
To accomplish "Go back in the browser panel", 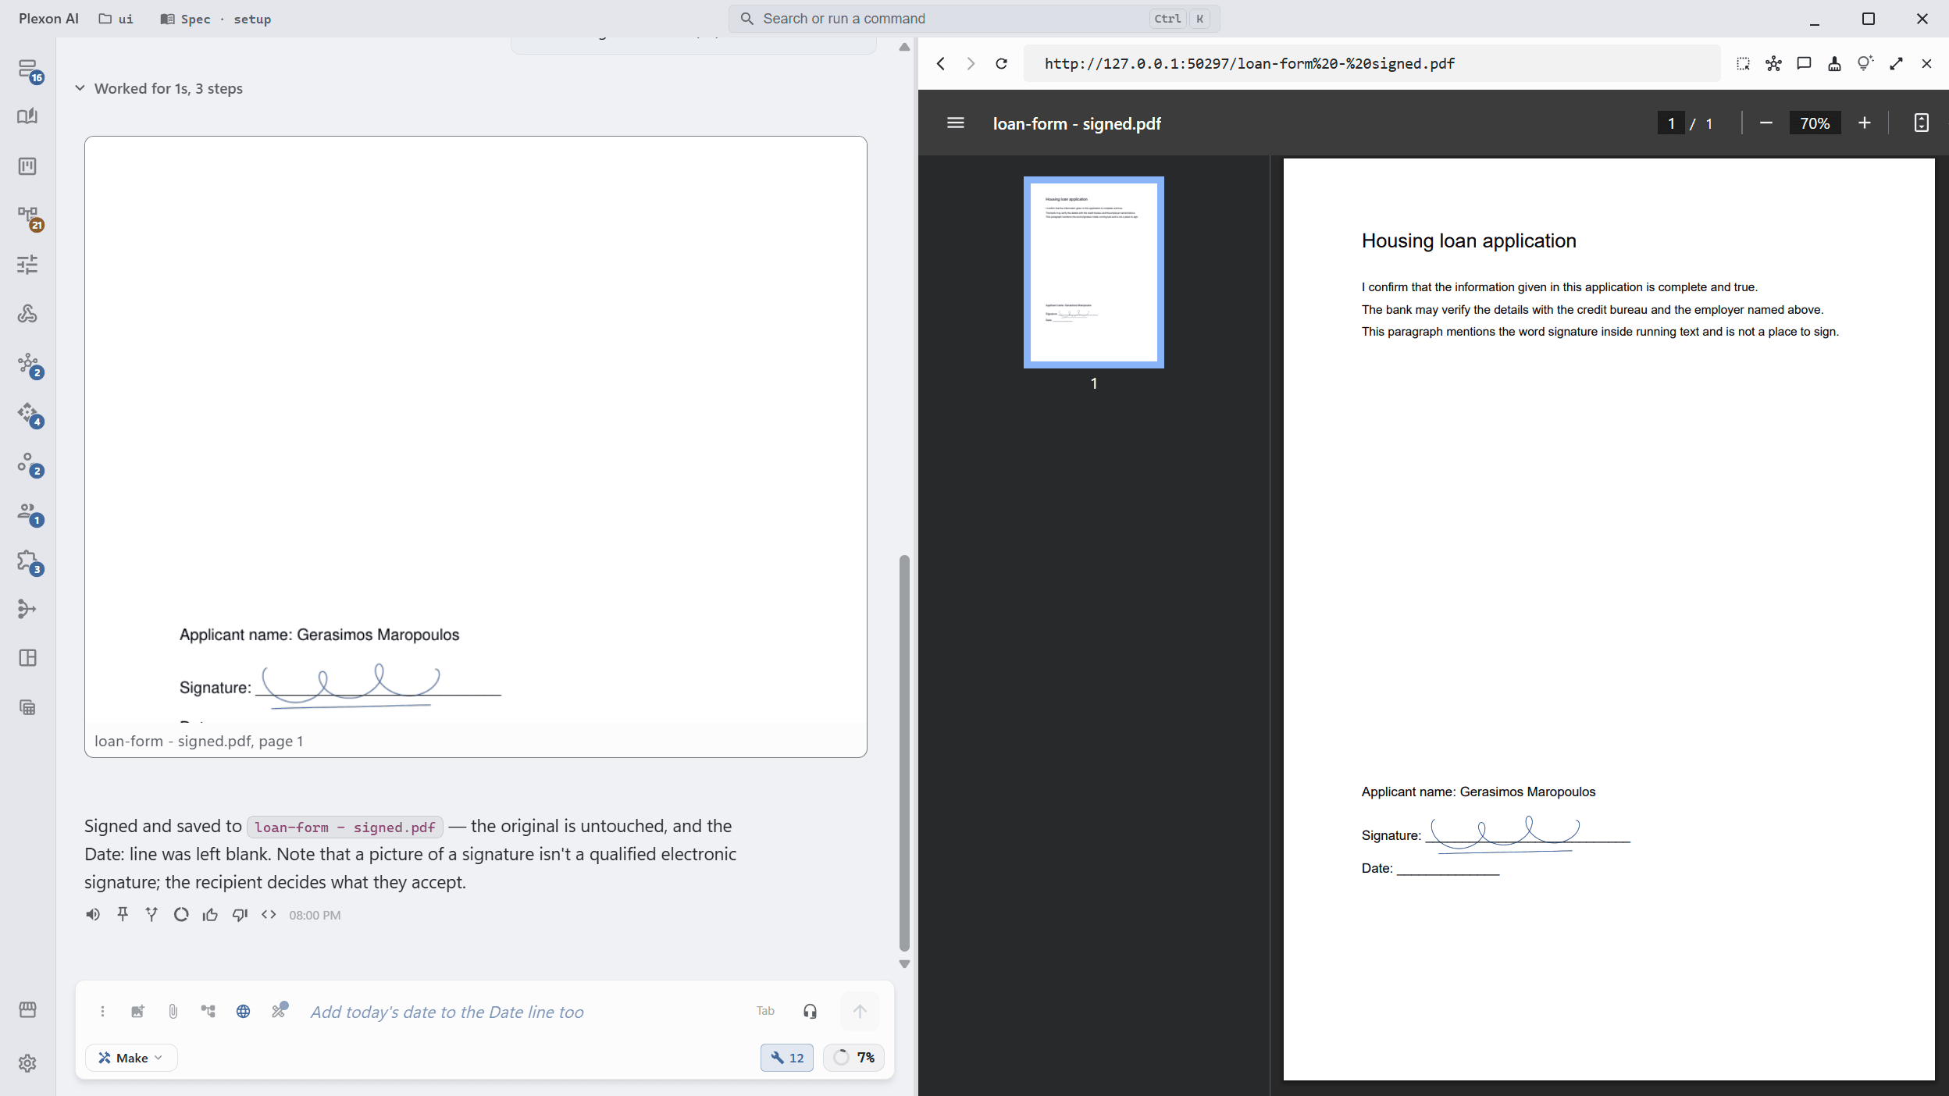I will (x=940, y=63).
